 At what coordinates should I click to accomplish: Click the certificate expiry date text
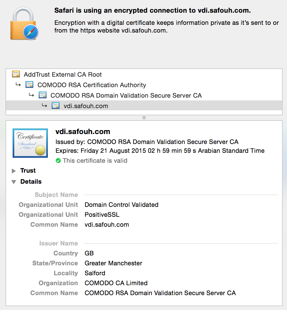(x=160, y=151)
